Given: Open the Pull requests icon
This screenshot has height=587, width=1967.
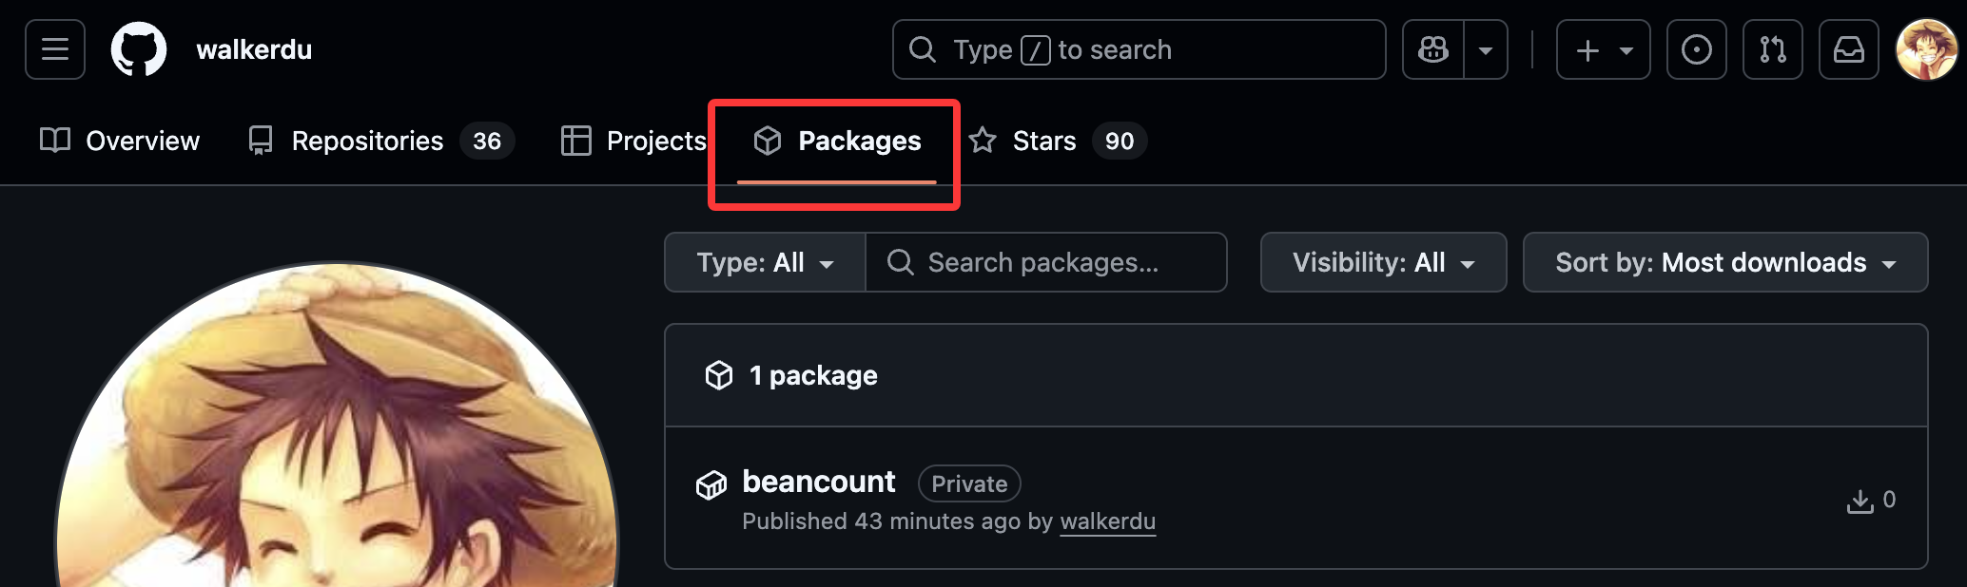Looking at the screenshot, I should 1772,49.
